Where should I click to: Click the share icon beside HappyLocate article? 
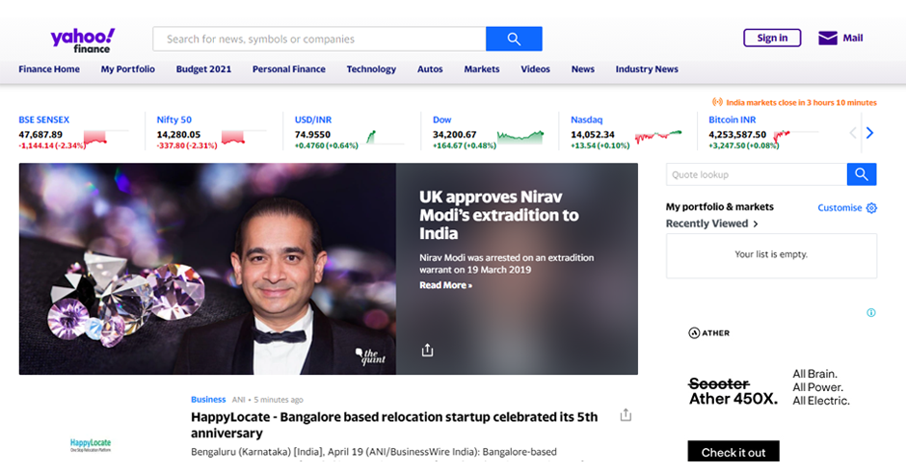[626, 414]
